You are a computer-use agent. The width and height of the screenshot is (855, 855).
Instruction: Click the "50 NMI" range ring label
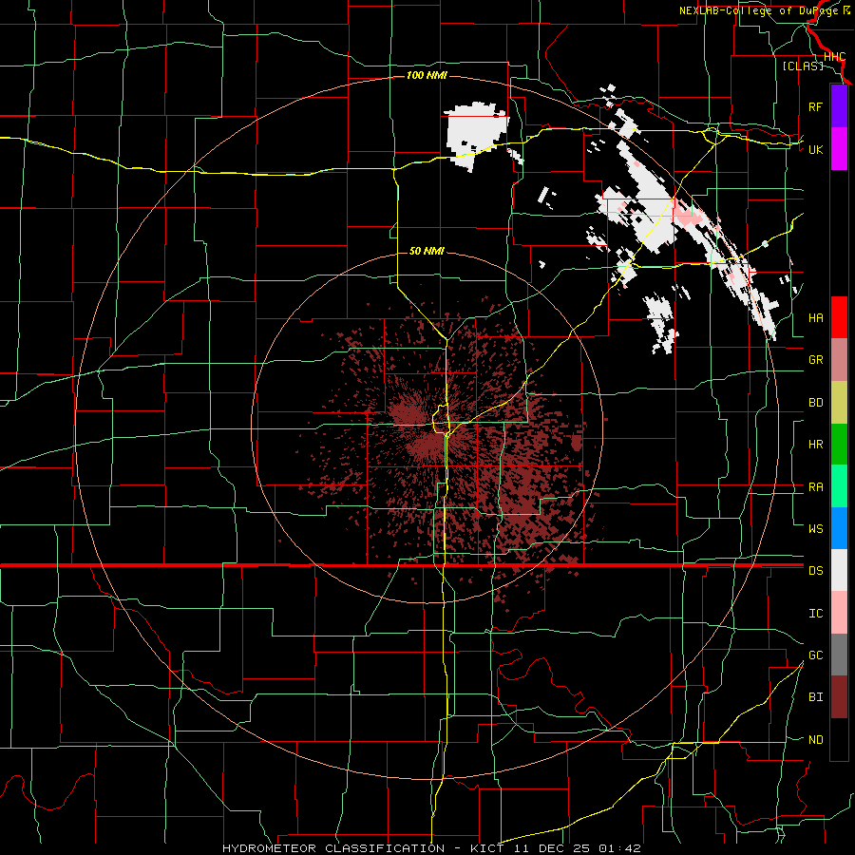pyautogui.click(x=427, y=251)
